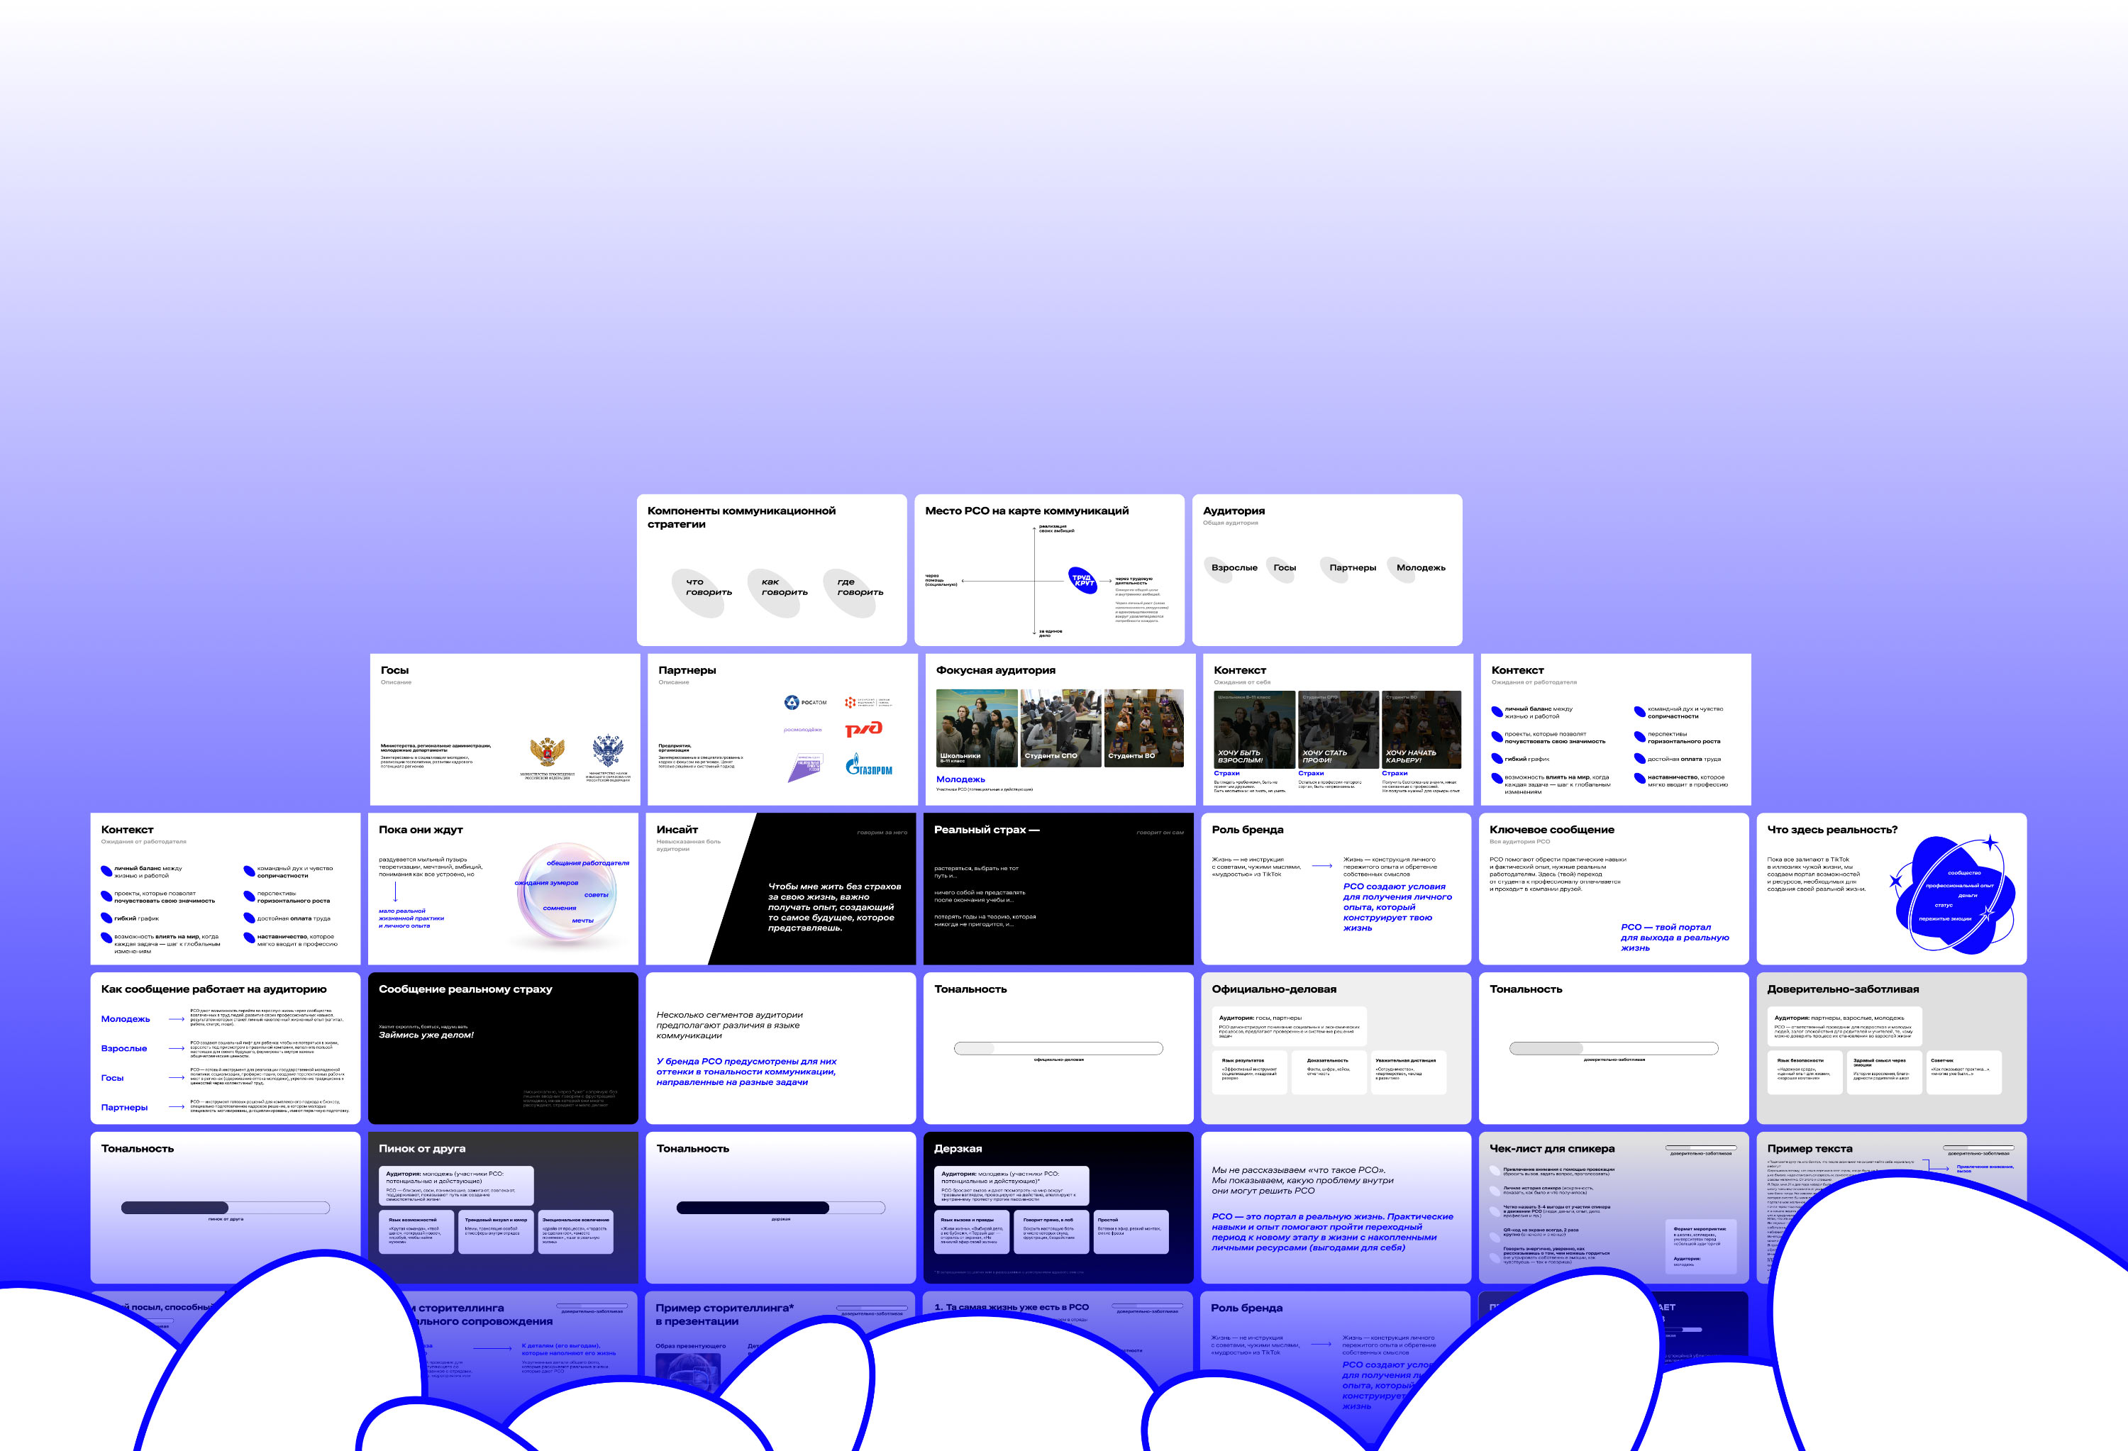2128x1451 pixels.
Task: Click the пинок от друга slider bar
Action: pos(226,1208)
